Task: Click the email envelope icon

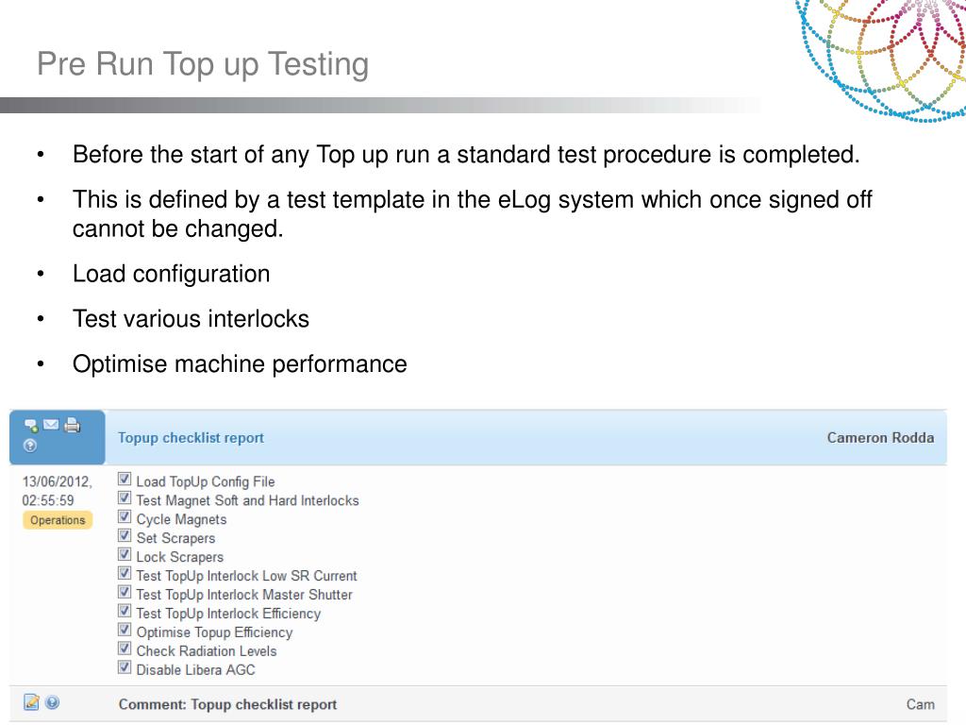Action: click(x=51, y=424)
